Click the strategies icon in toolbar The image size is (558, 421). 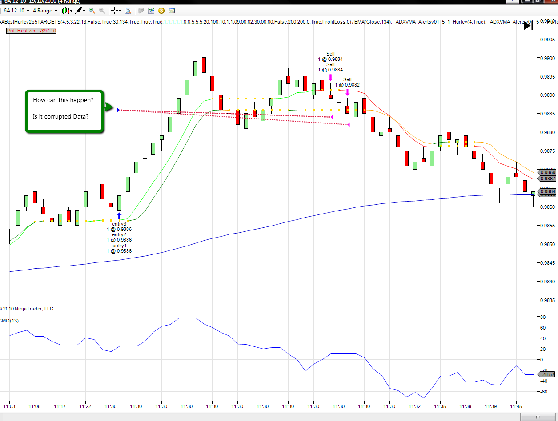pos(141,10)
